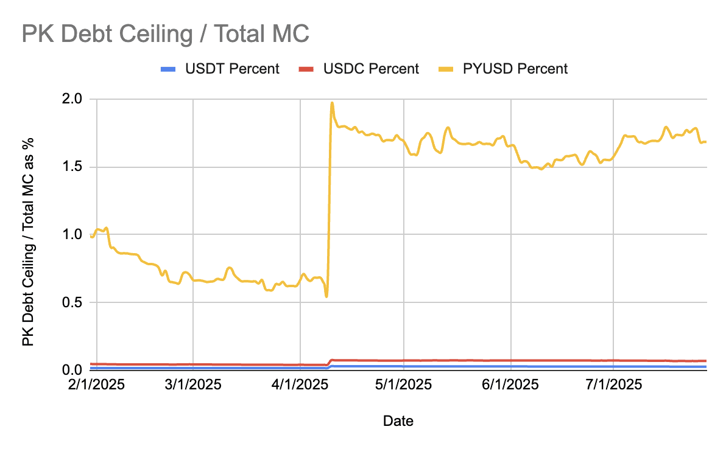Click the chart title "PK Debt Ceiling / Total MC"
The height and width of the screenshot is (449, 726).
click(x=165, y=34)
